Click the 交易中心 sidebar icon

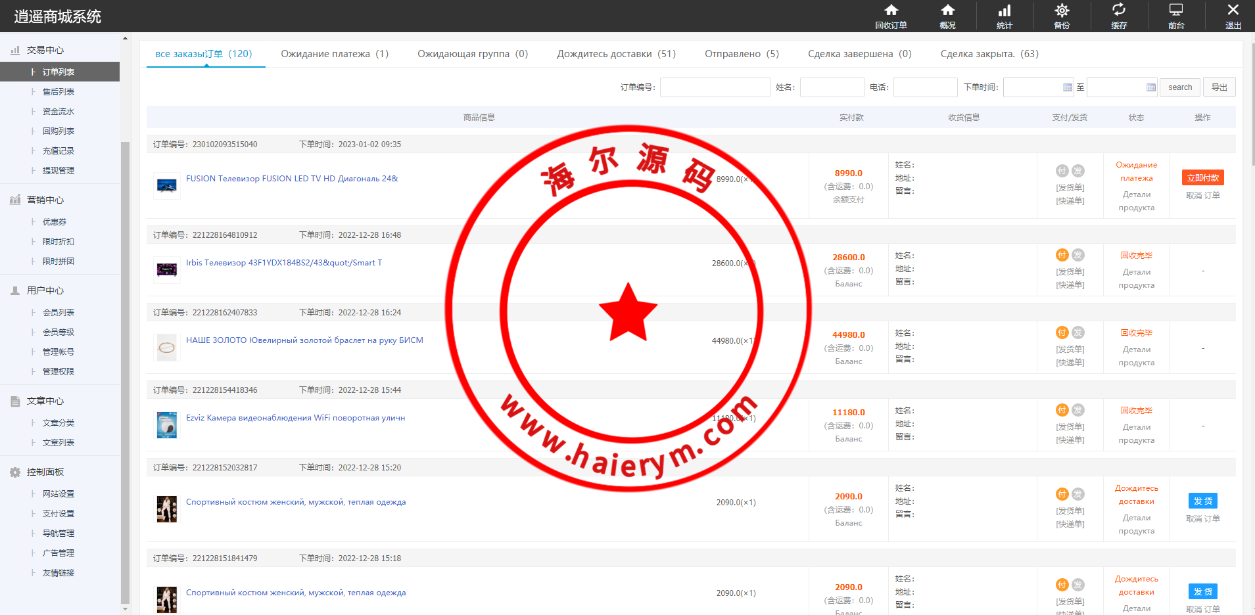[15, 49]
